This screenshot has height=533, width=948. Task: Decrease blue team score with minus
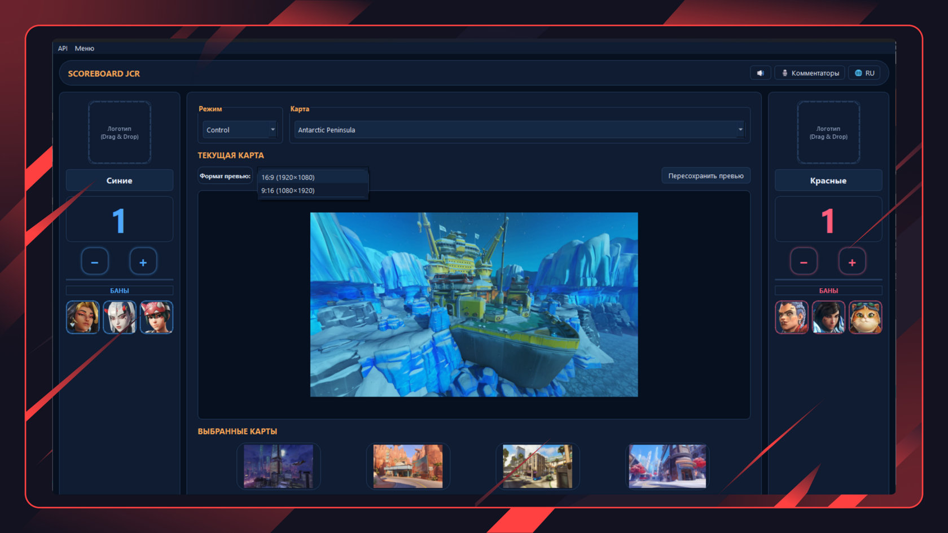point(95,262)
